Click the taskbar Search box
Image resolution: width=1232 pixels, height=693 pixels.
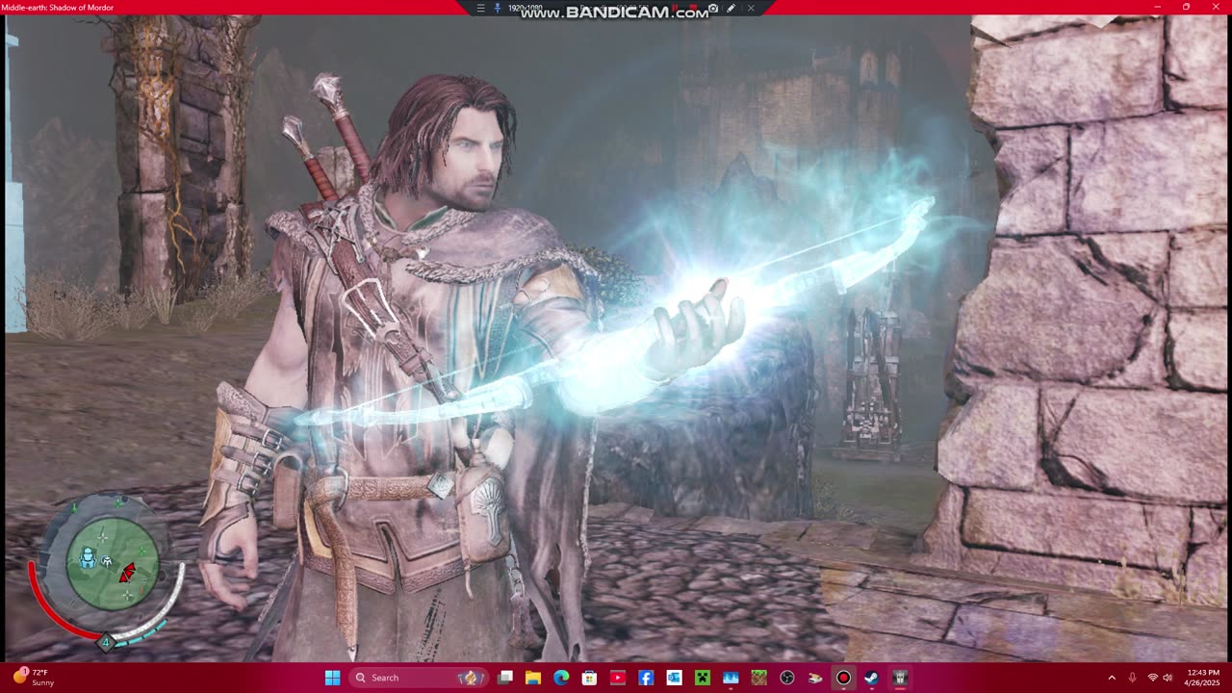[419, 678]
